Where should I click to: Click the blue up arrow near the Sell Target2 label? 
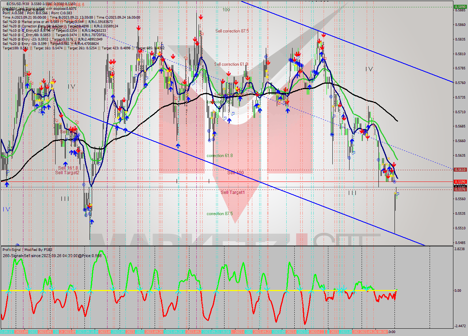tap(65, 164)
